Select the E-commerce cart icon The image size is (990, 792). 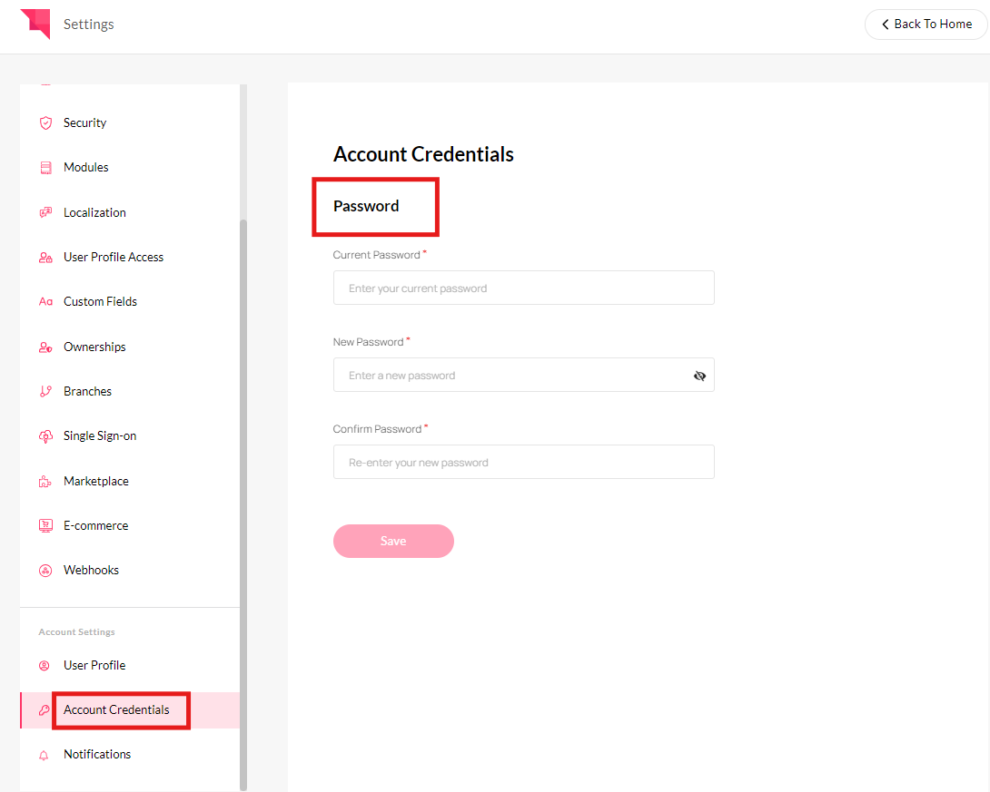(x=45, y=526)
